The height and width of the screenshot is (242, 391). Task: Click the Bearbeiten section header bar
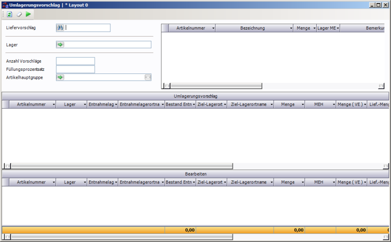point(195,174)
